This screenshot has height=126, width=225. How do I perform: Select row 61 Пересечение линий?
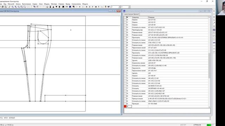click(167, 48)
